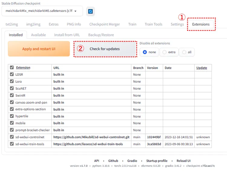The width and height of the screenshot is (227, 171).
Task: Click 'unknown' update status in sd-webui-train-tools row
Action: [203, 144]
